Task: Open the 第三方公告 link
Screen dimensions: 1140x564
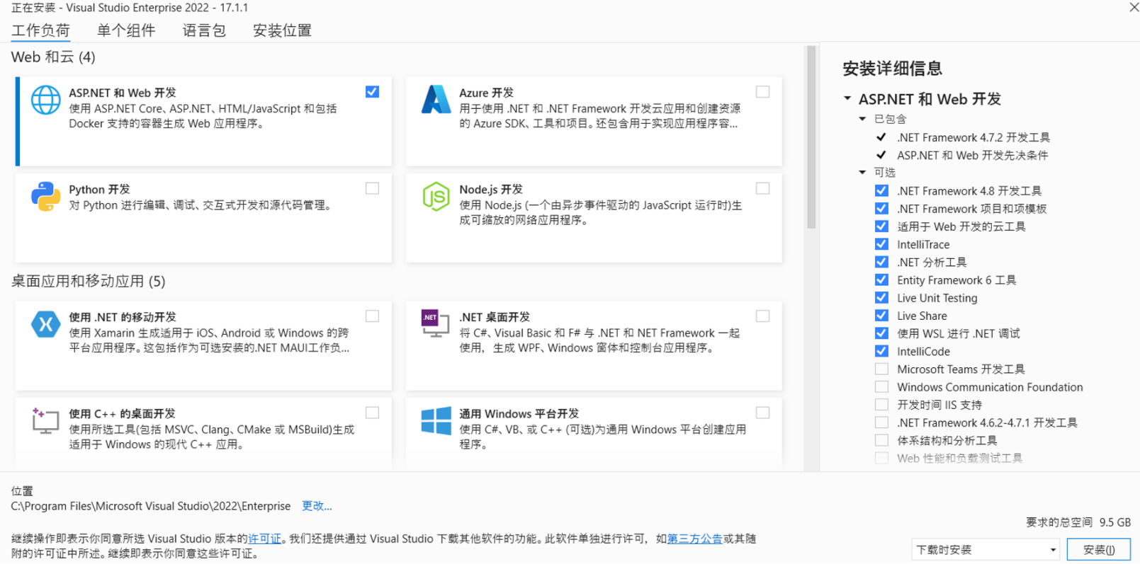Action: (x=694, y=539)
